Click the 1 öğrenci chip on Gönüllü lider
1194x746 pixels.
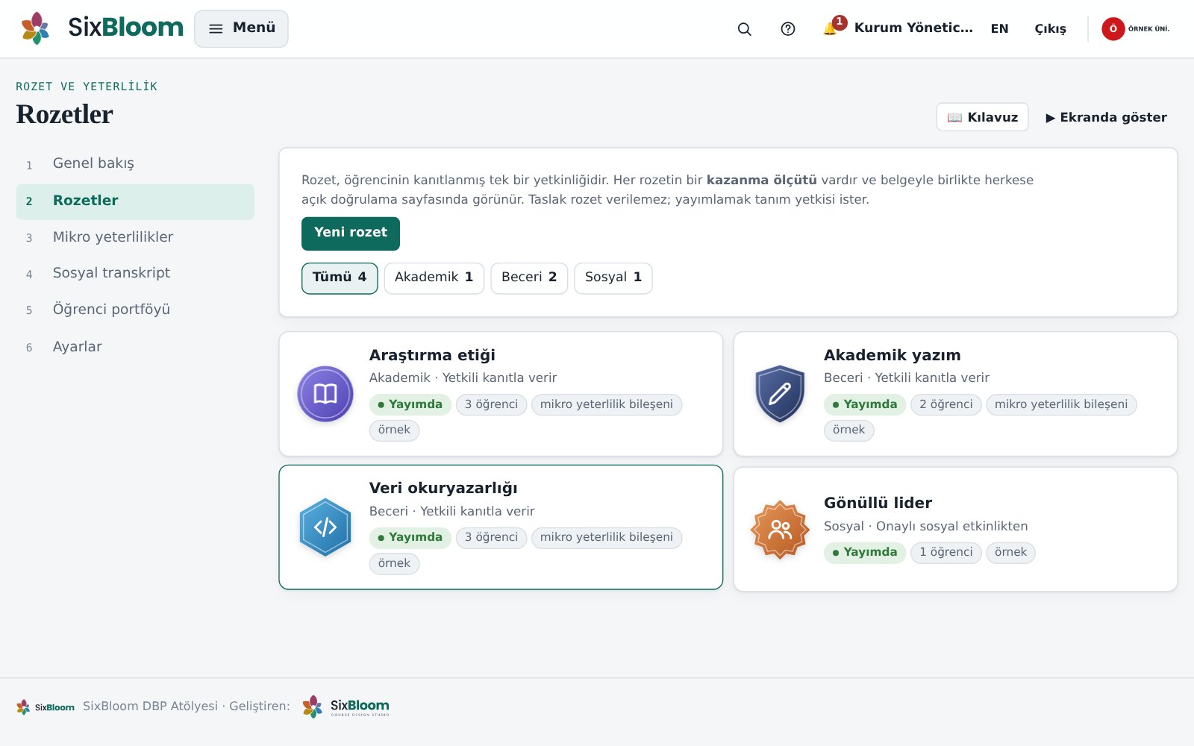pyautogui.click(x=945, y=552)
